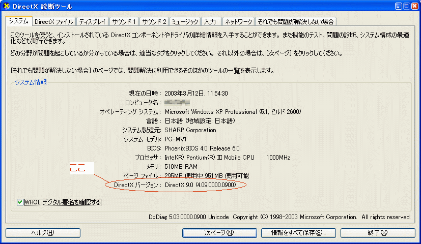The height and width of the screenshot is (244, 421).
Task: Click the システム モデル label
Action: 143,139
